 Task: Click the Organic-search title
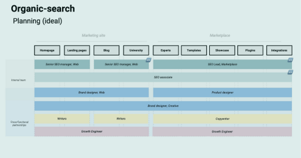coord(43,9)
